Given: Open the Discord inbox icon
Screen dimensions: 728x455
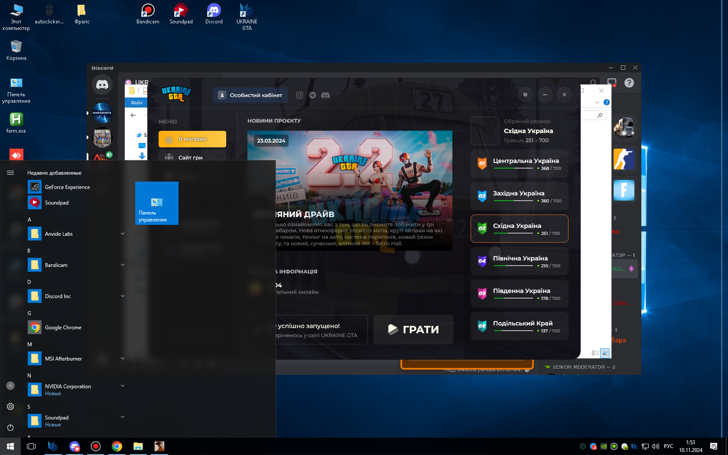Looking at the screenshot, I should pyautogui.click(x=612, y=82).
